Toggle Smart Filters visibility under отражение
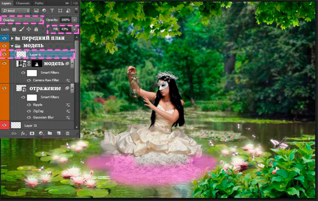318x201 pixels. (23, 97)
